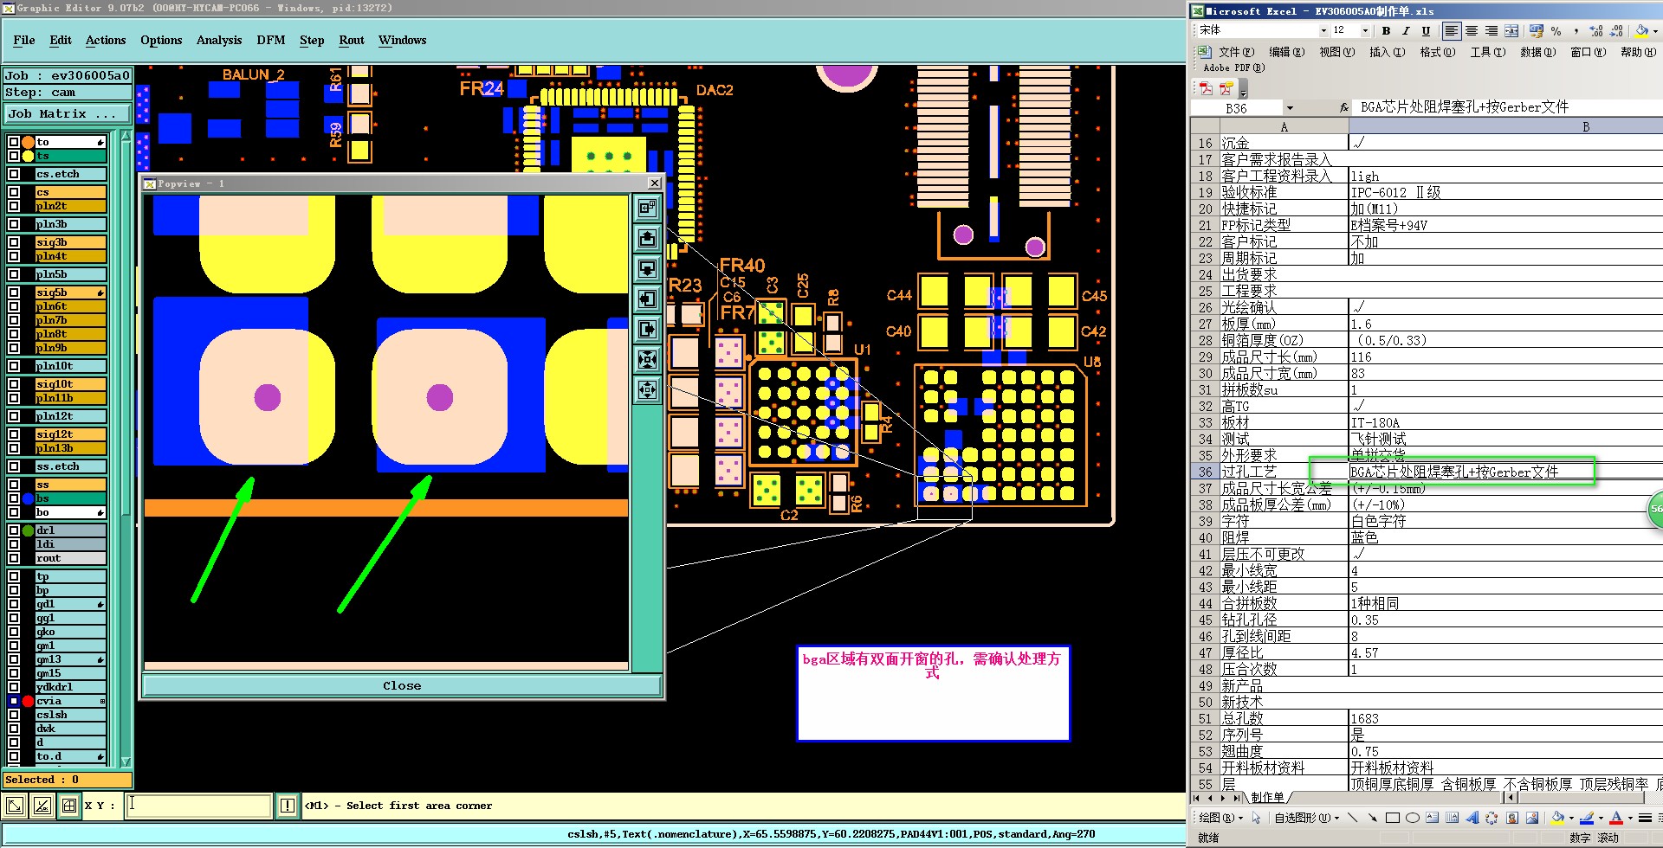This screenshot has height=848, width=1663.
Task: Toggle the pln3b layer checkbox
Action: point(13,224)
